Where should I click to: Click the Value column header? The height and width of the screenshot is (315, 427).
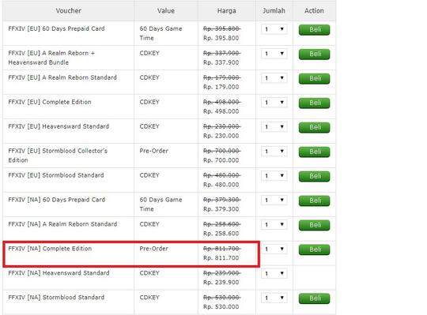pyautogui.click(x=166, y=11)
